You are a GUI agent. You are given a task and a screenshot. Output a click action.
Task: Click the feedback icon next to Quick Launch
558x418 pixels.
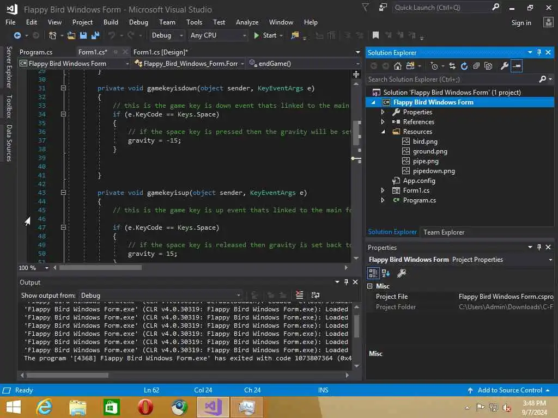[383, 8]
